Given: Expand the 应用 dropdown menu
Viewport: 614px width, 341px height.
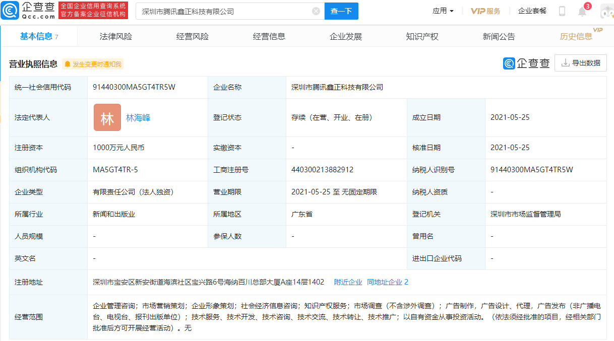Looking at the screenshot, I should [443, 11].
